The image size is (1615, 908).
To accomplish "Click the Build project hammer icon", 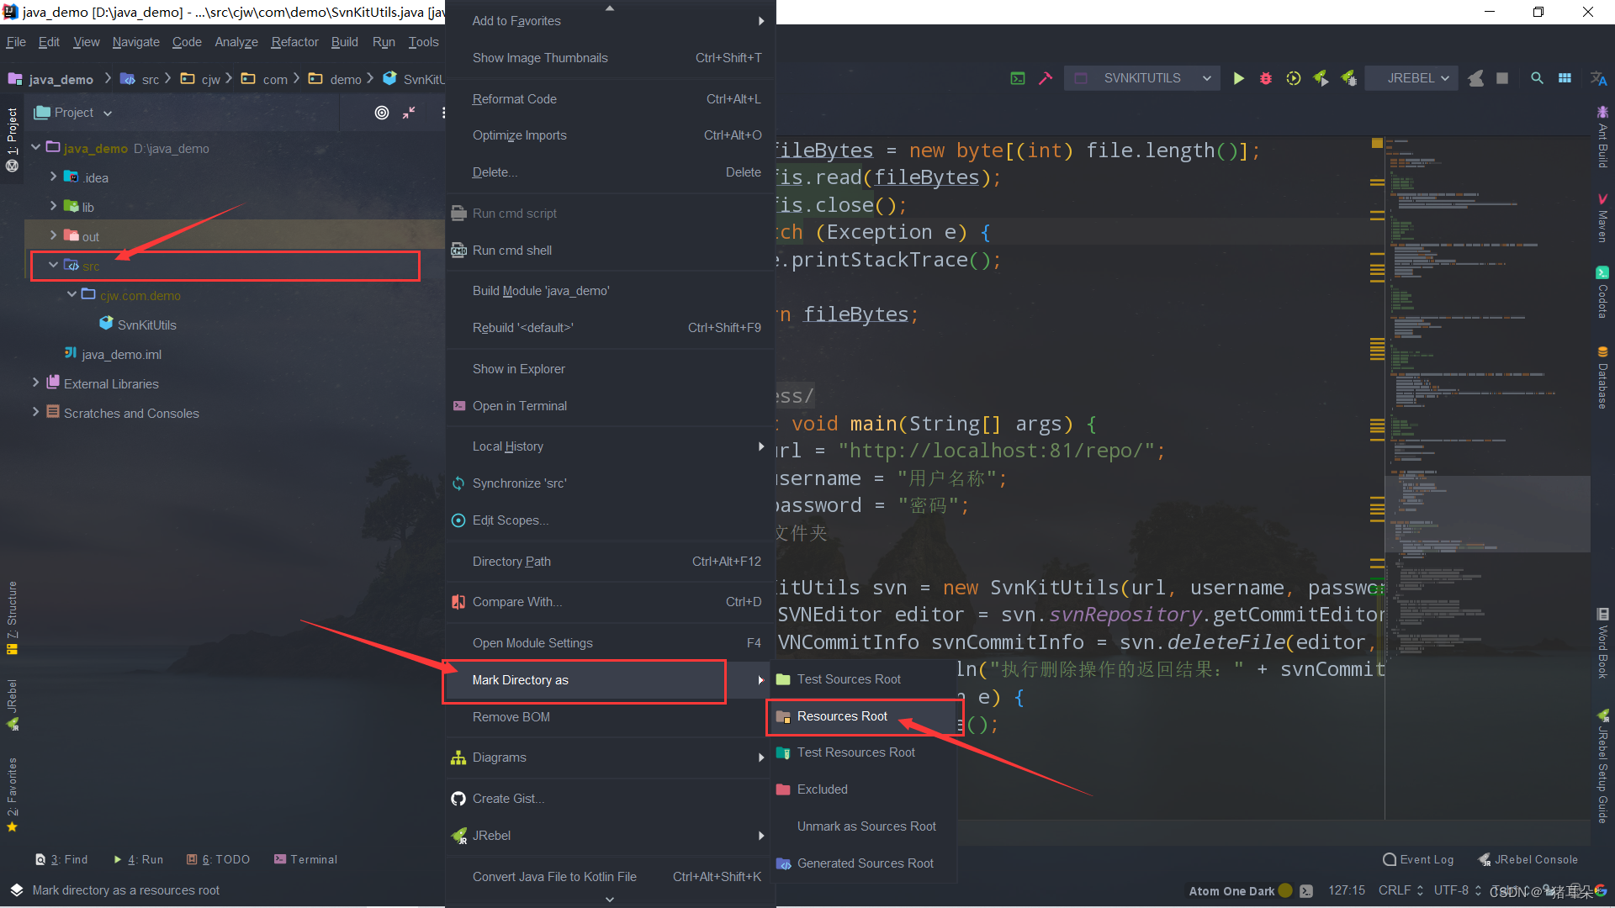I will [1045, 78].
